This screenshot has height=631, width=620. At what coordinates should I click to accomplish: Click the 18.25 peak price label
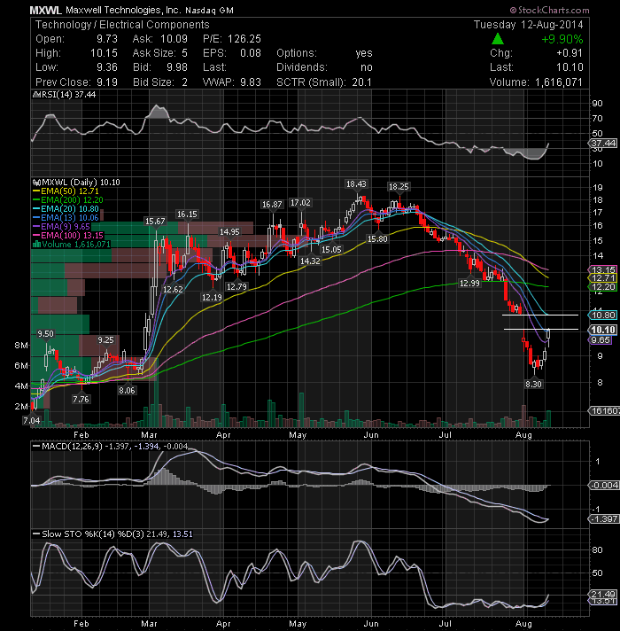click(399, 187)
